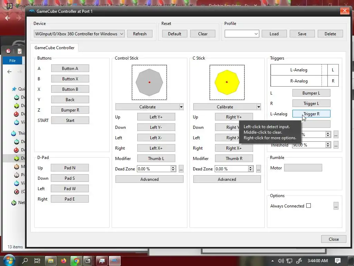Open Control Stick Calibrate dropdown arrow
354x266 pixels.
click(181, 107)
